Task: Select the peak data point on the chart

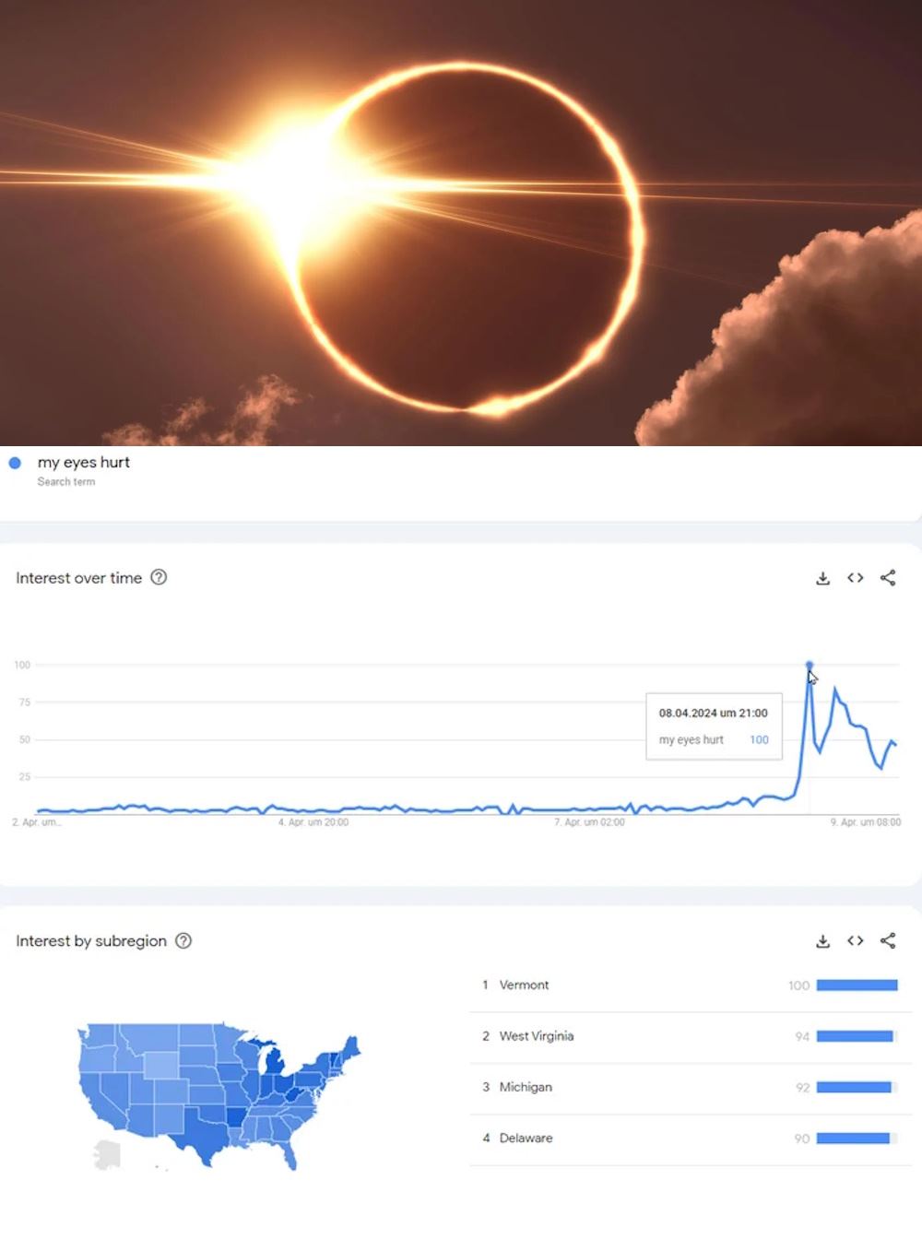Action: 810,664
